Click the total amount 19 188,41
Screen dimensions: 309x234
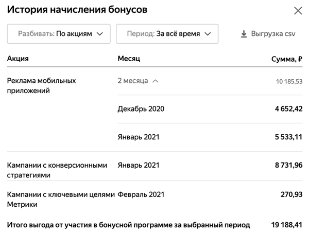[285, 225]
